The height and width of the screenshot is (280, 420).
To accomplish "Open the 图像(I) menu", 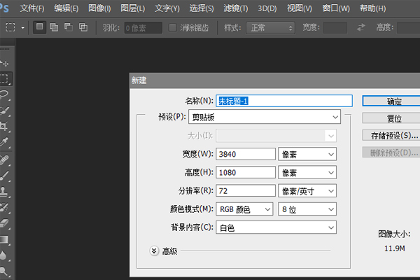I will (99, 8).
